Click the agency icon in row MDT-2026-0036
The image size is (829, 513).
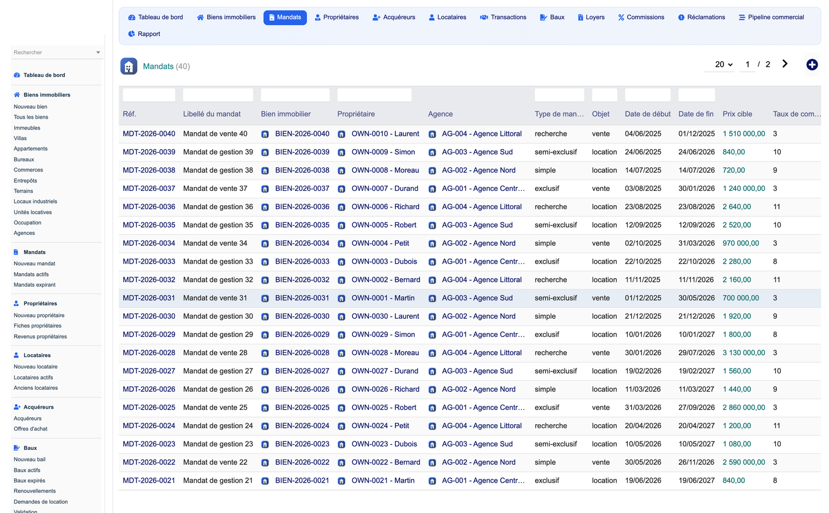pyautogui.click(x=432, y=207)
